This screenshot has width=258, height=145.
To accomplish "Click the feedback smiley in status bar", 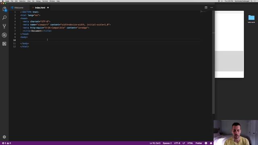I will coord(206,143).
